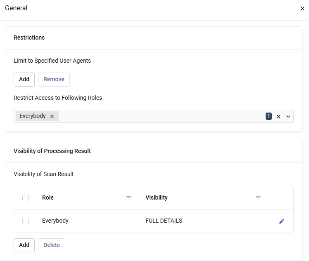Remove the Everybody role chip
309x261 pixels.
coord(52,116)
